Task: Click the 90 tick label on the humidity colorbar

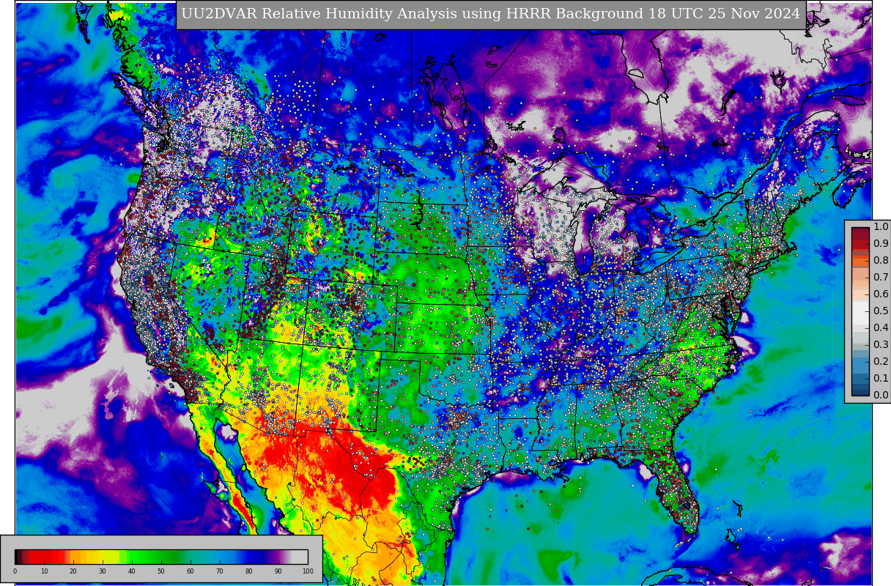Action: 278,571
